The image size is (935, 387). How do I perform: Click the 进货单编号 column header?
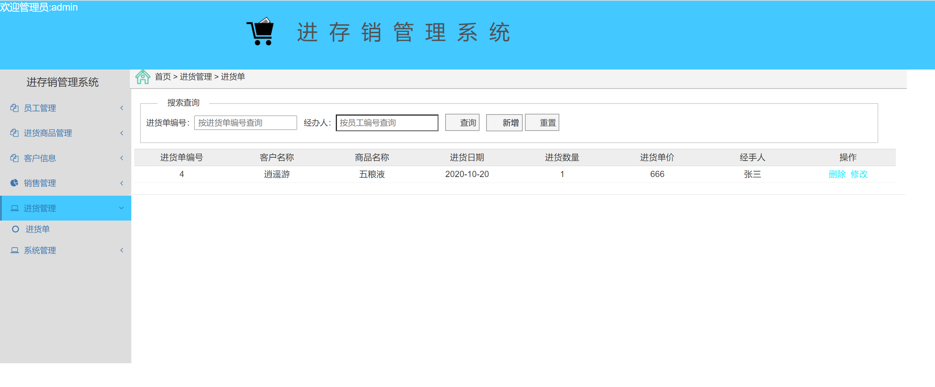coord(181,157)
